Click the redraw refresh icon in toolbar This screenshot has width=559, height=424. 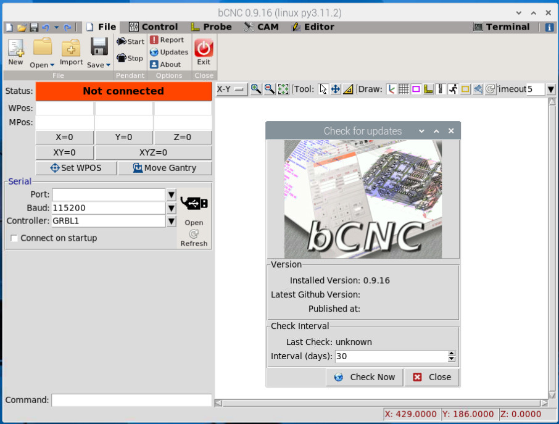point(491,89)
